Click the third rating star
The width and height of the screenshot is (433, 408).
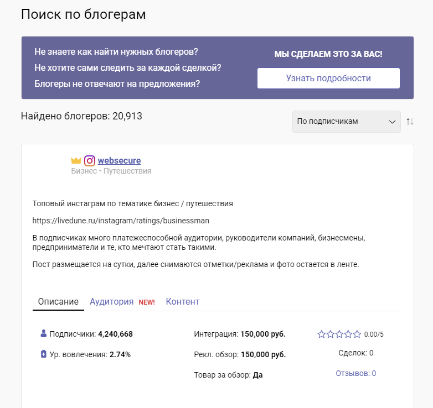tap(339, 334)
